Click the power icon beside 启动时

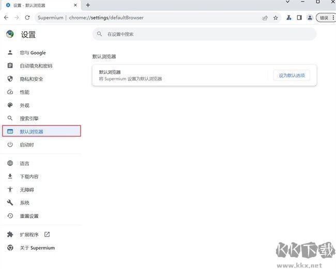[10, 145]
